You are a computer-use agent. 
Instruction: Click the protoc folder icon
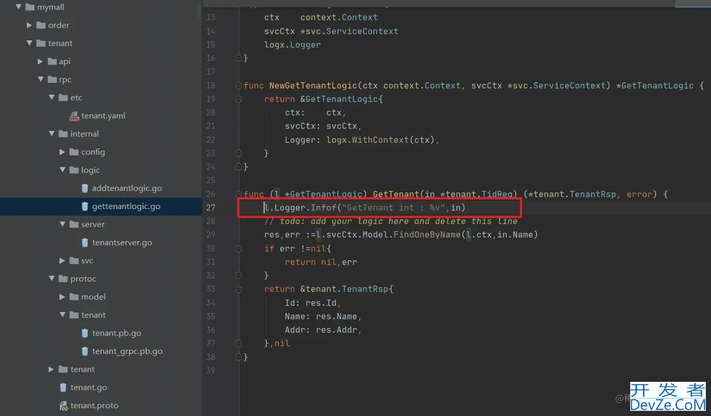coord(63,279)
